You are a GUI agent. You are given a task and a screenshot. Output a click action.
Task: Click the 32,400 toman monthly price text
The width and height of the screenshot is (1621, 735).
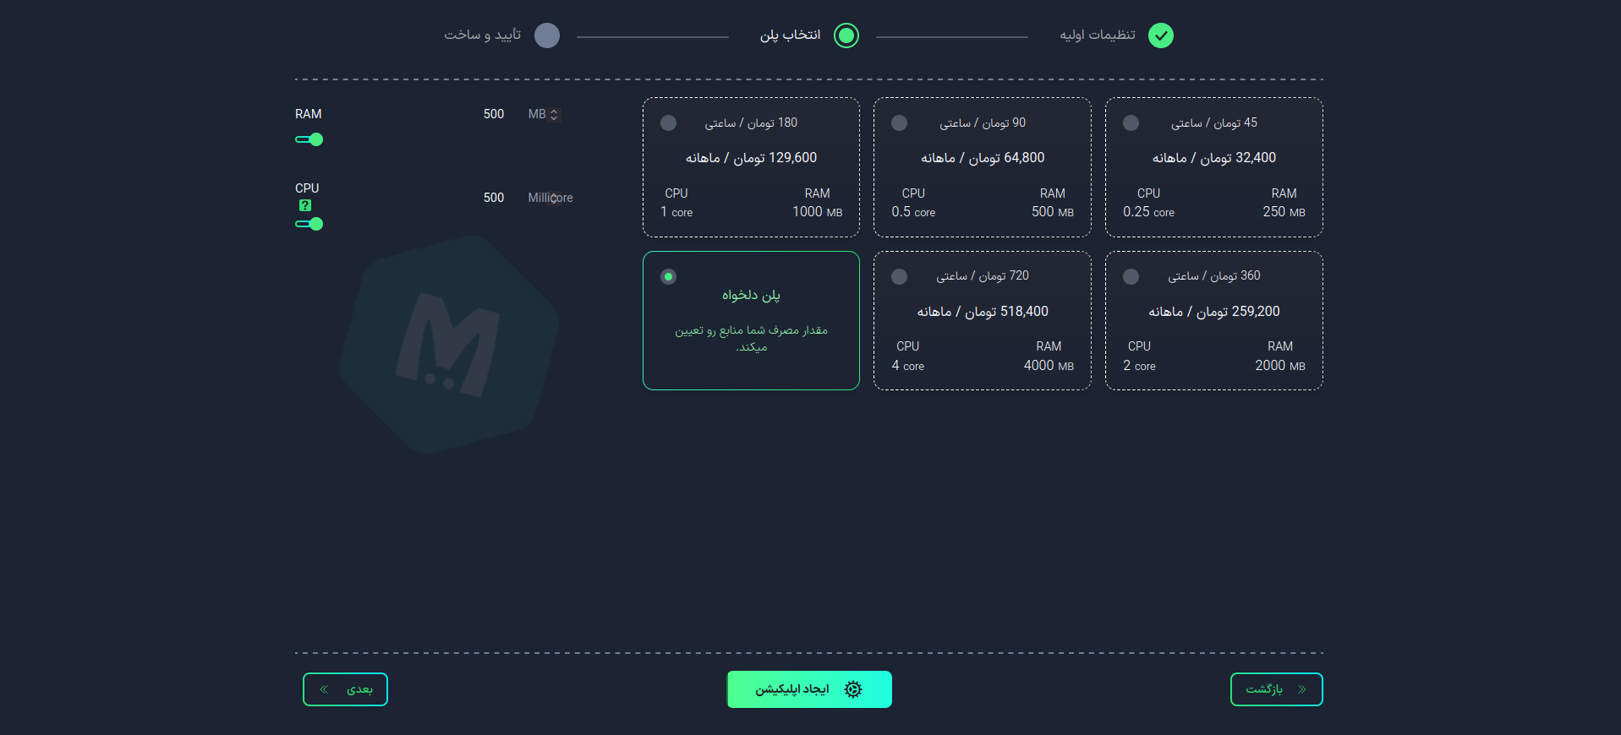pyautogui.click(x=1214, y=158)
